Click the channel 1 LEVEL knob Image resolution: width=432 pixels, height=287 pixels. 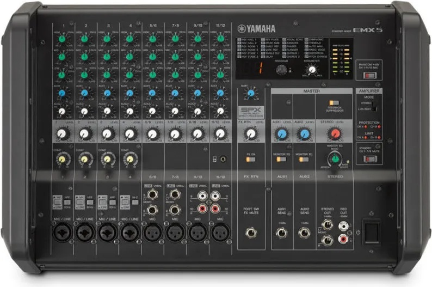[61, 134]
